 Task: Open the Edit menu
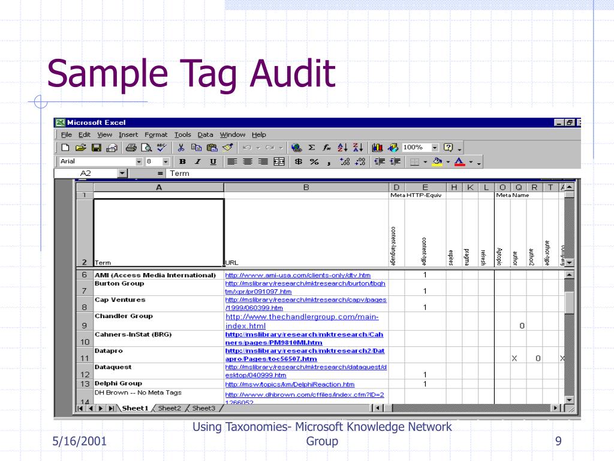click(84, 134)
